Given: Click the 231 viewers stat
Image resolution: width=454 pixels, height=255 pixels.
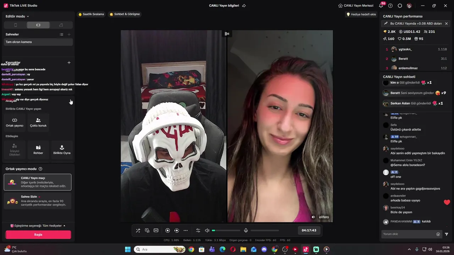Looking at the screenshot, I should (429, 32).
